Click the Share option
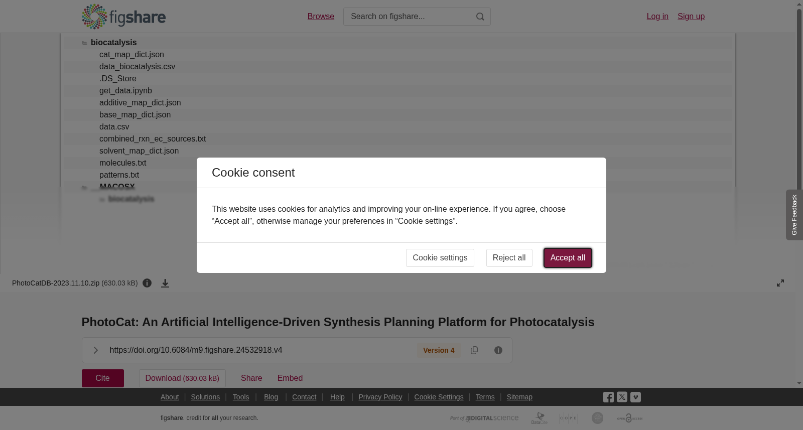The image size is (803, 430). (x=251, y=378)
